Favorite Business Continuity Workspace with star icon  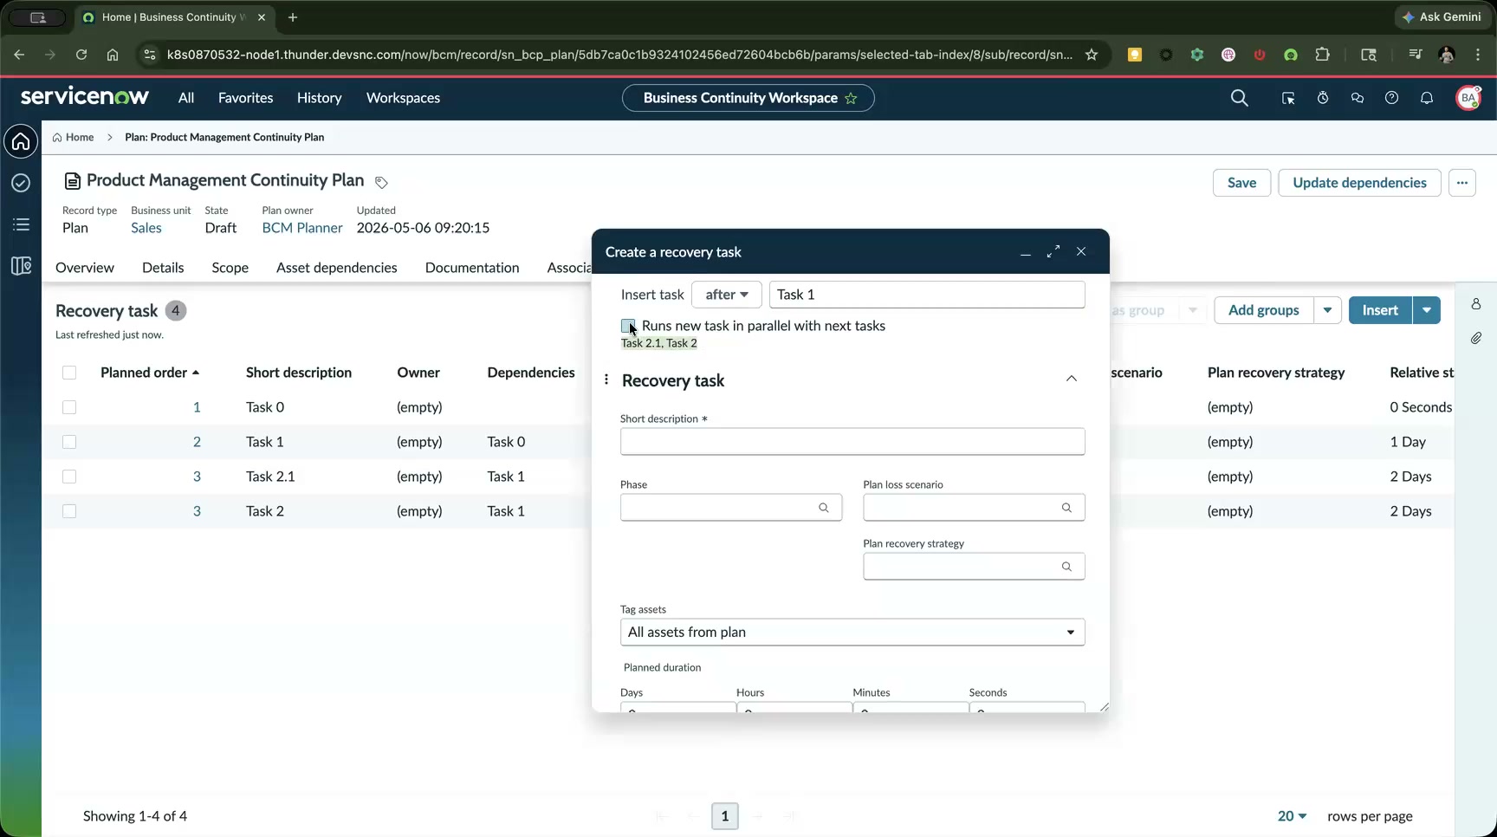point(851,98)
